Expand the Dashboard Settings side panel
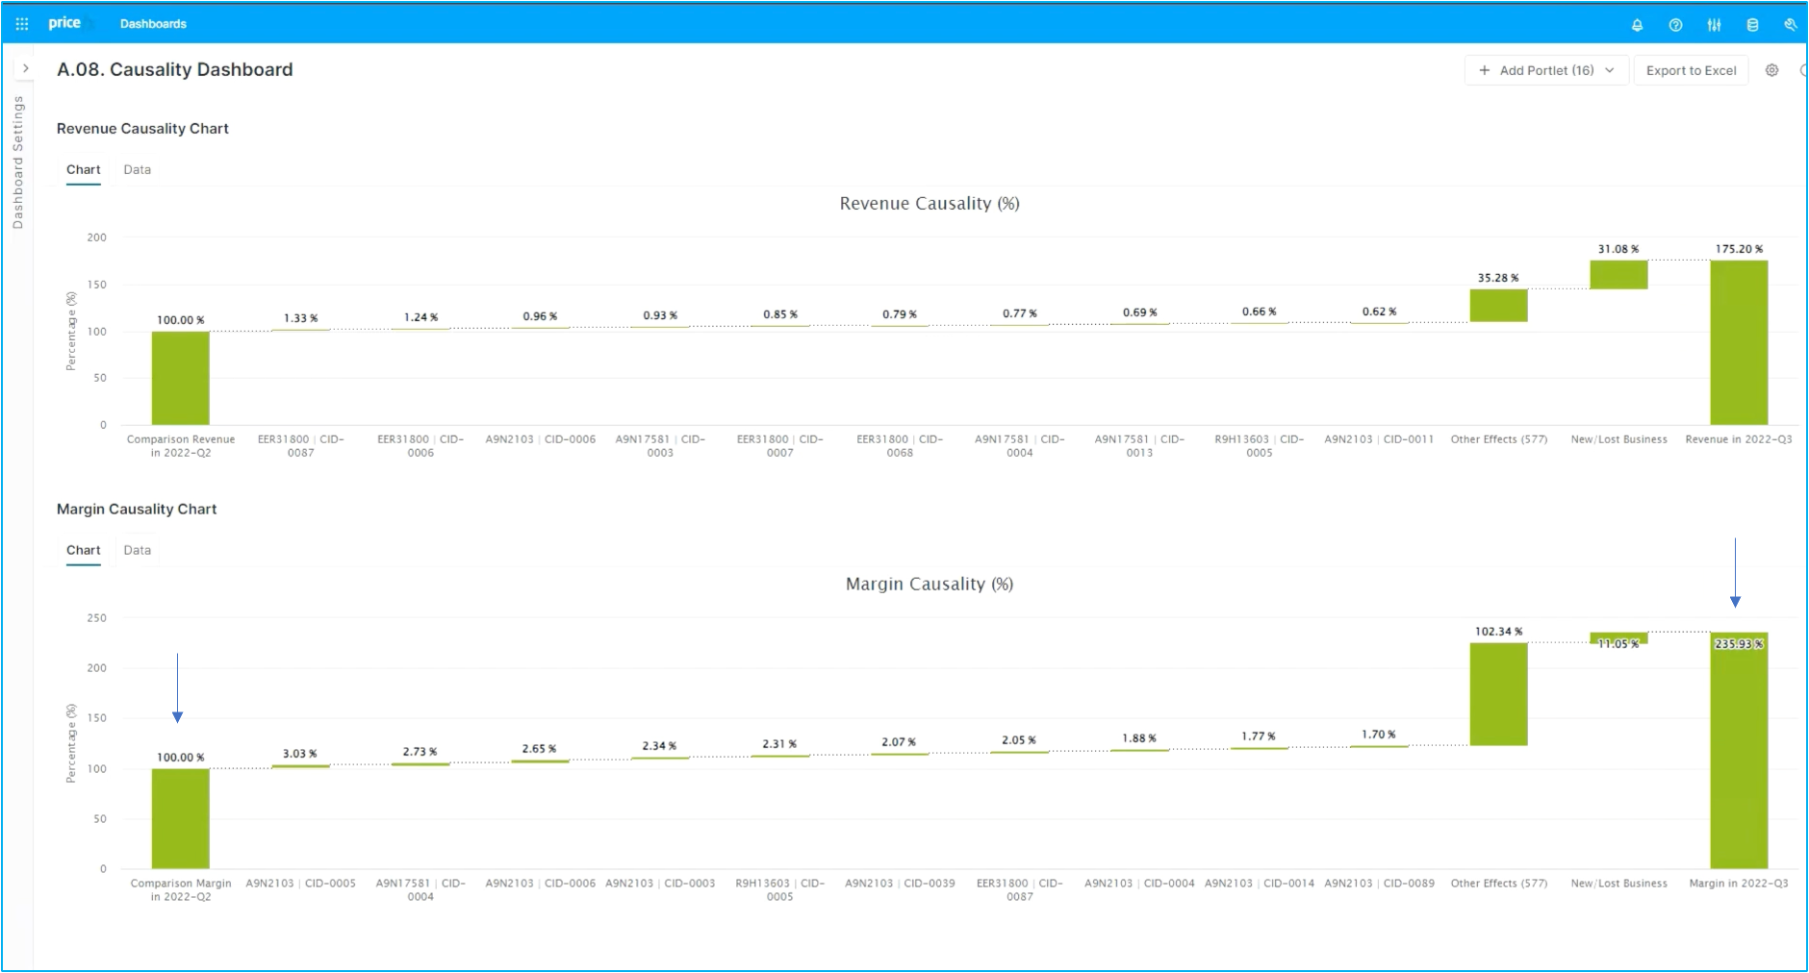The image size is (1809, 973). tap(26, 68)
